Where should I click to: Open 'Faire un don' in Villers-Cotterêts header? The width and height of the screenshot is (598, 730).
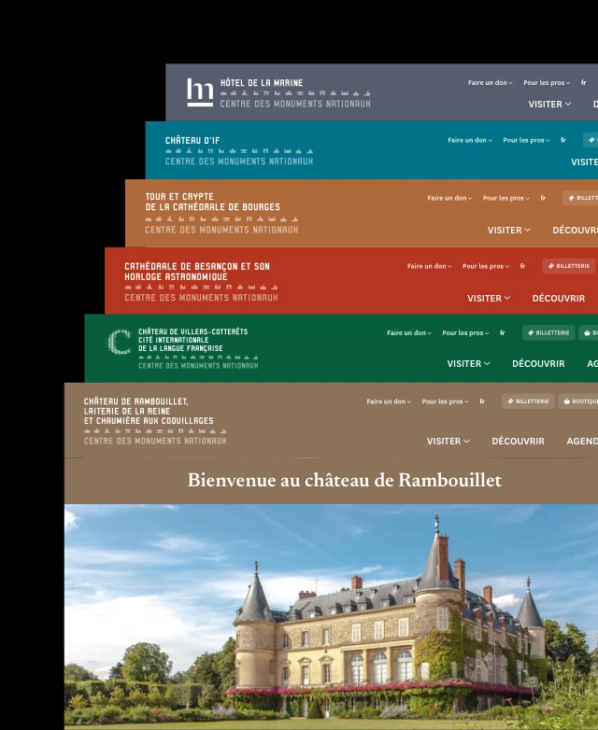pos(408,333)
